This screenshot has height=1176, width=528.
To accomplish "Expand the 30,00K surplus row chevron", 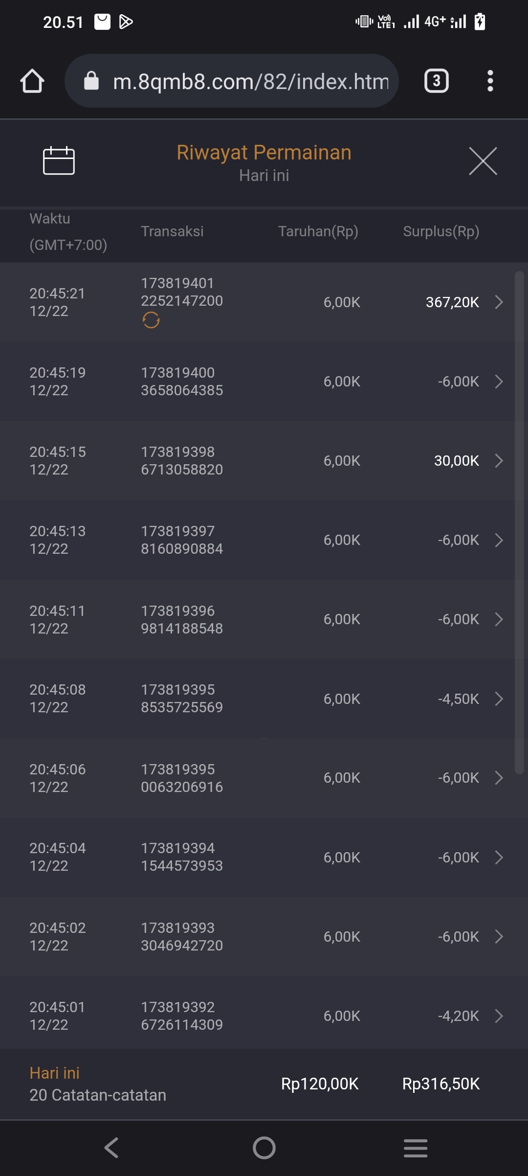I will point(499,460).
